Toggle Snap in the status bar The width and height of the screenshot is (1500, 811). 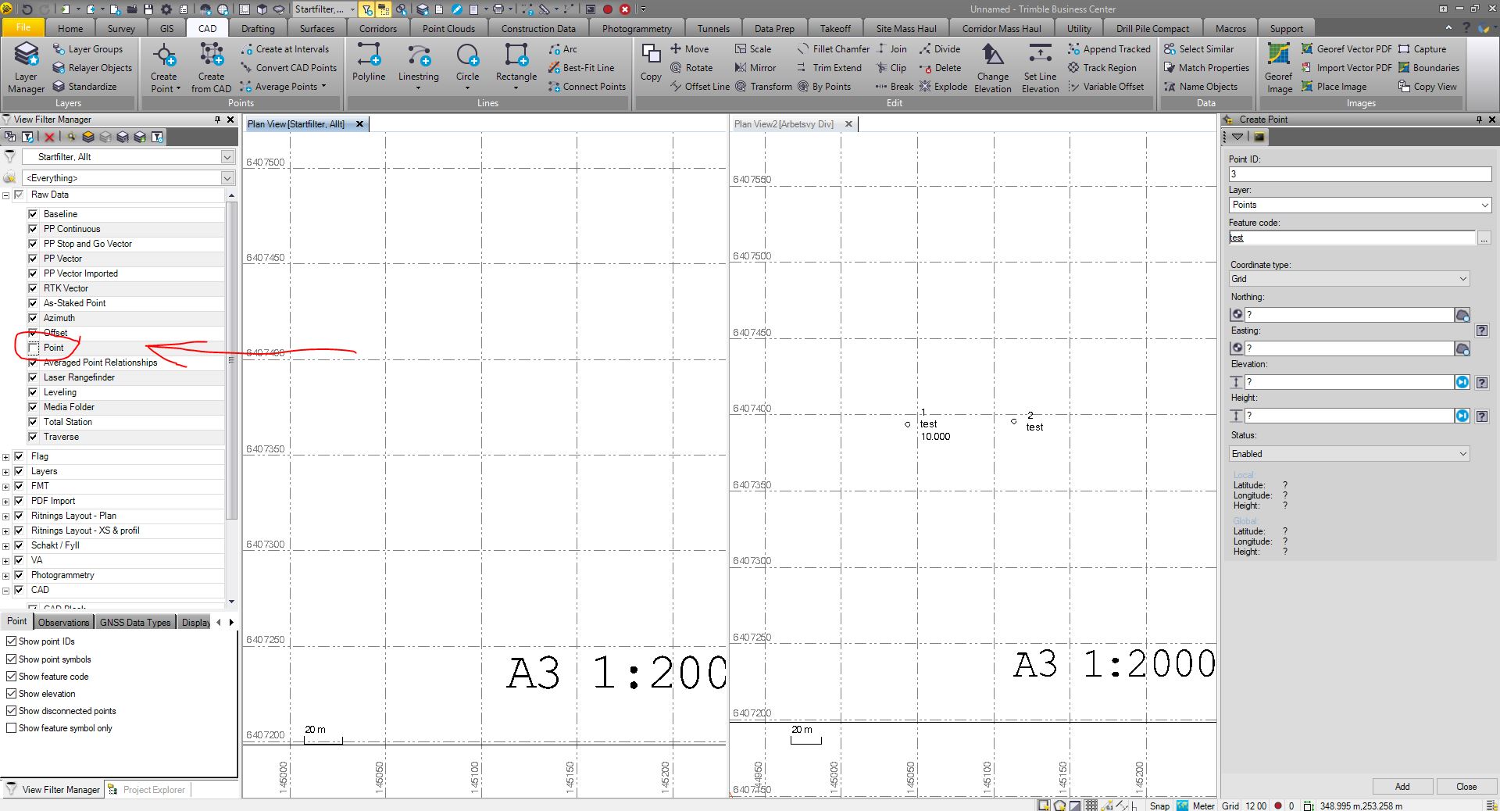click(1159, 806)
